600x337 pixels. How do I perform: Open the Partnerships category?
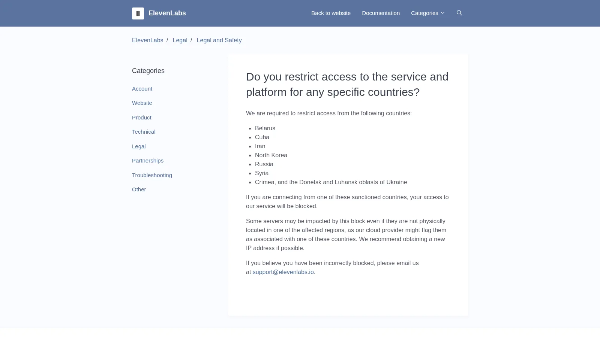148,161
